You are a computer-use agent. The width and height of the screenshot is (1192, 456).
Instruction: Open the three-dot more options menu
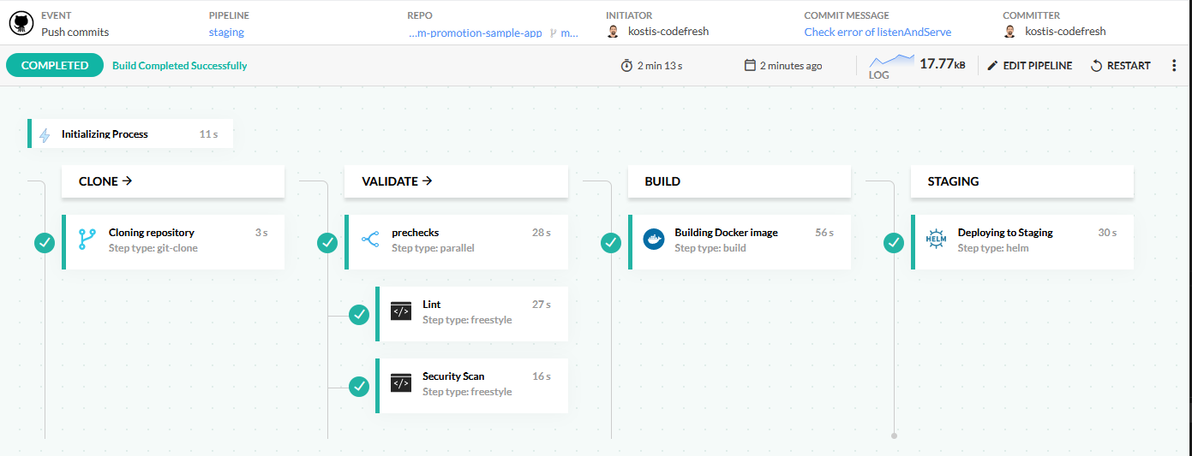click(1174, 66)
